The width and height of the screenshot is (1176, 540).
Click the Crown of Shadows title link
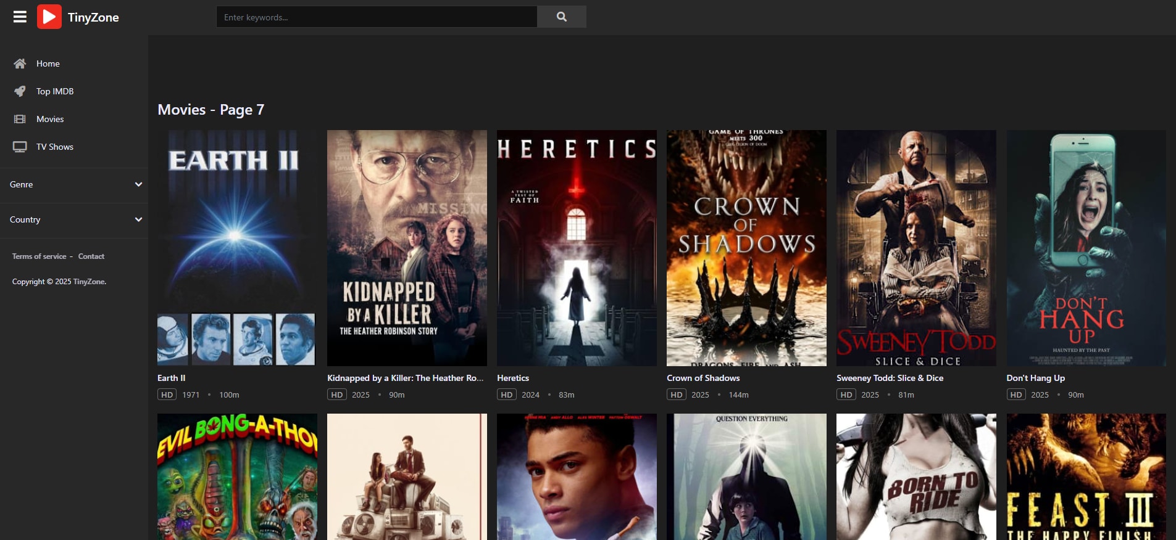tap(703, 378)
